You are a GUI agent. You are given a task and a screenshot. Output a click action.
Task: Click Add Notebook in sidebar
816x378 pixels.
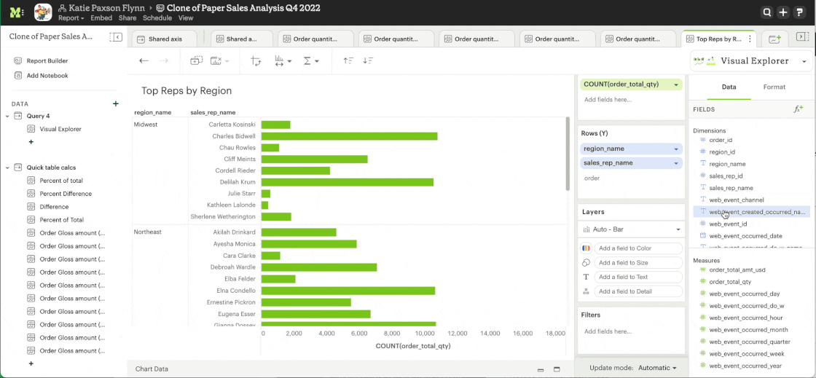pyautogui.click(x=47, y=76)
